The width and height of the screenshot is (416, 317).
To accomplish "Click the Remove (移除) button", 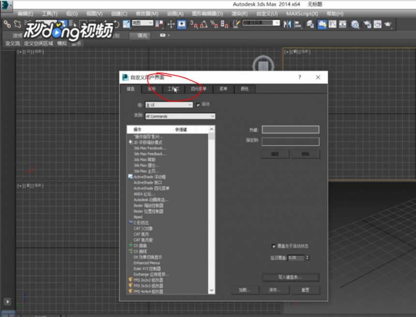I will 306,154.
